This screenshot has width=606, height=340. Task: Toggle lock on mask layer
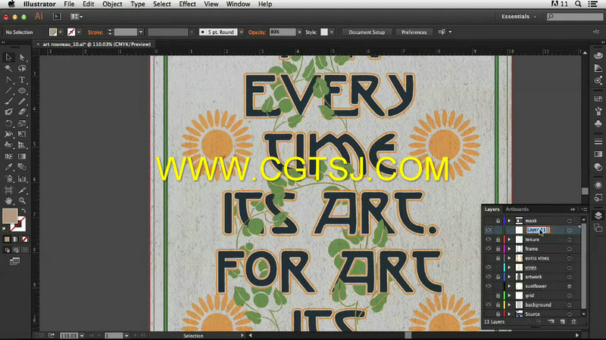498,221
